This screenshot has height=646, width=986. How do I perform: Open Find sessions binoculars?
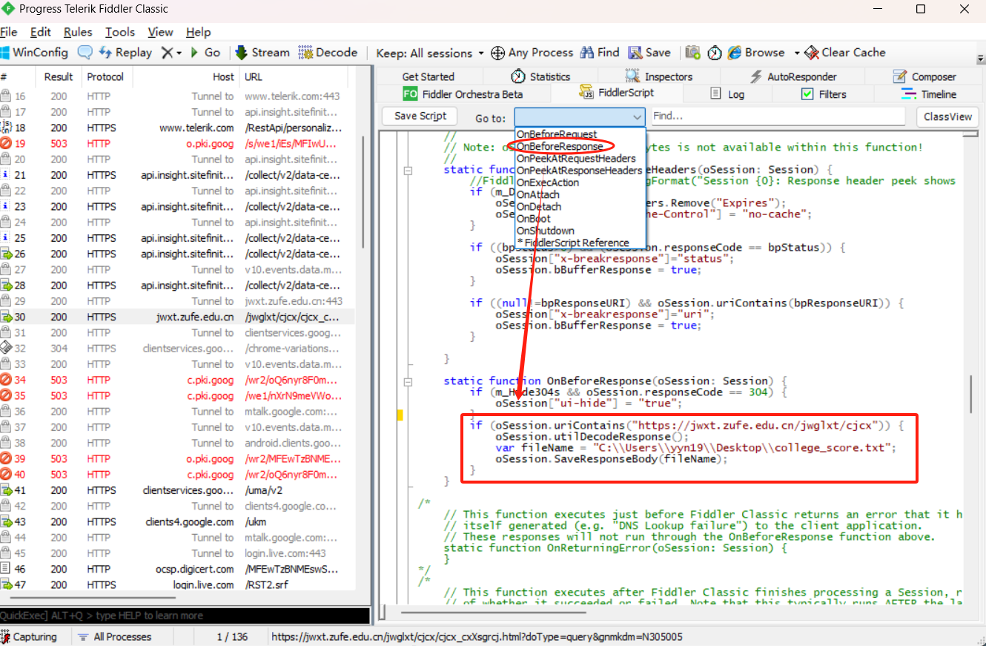coord(599,53)
